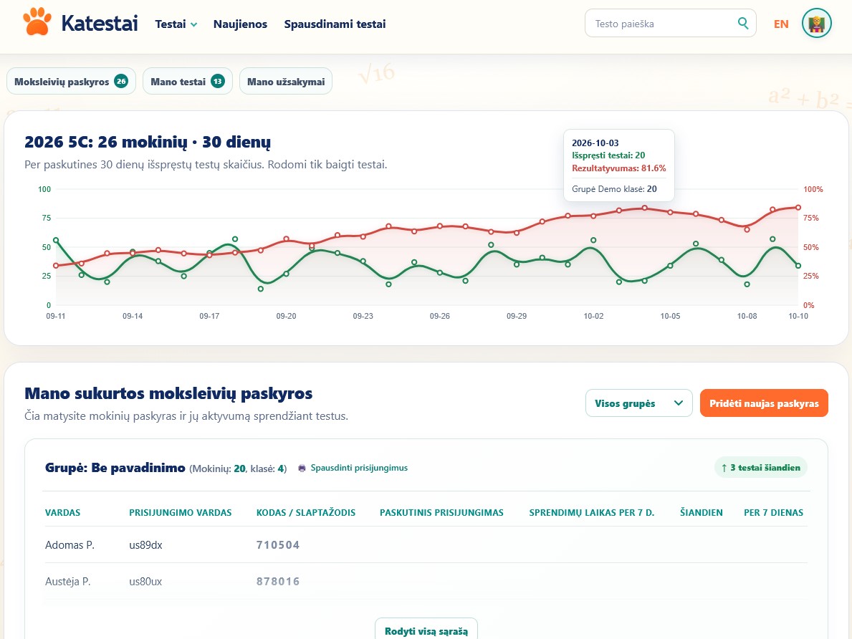Open the Naujienos menu item
Screen dimensions: 852x639
tap(240, 24)
